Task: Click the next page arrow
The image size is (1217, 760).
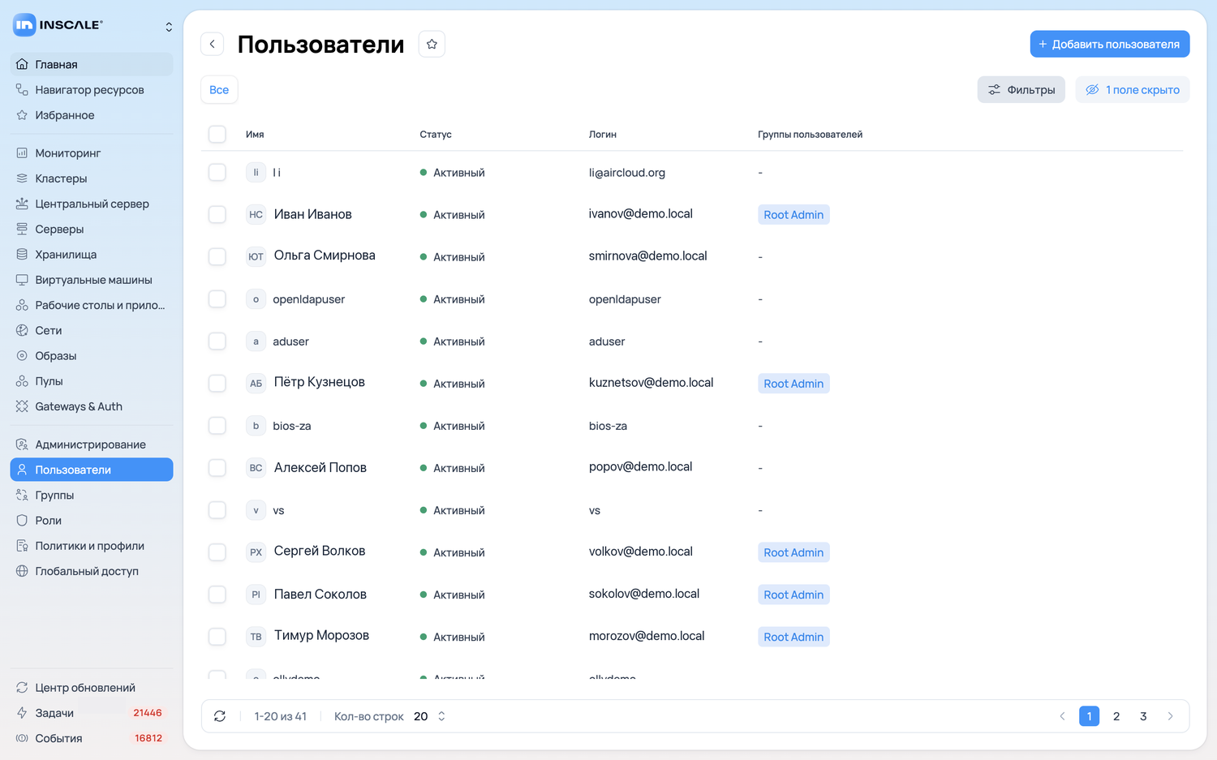Action: point(1170,716)
